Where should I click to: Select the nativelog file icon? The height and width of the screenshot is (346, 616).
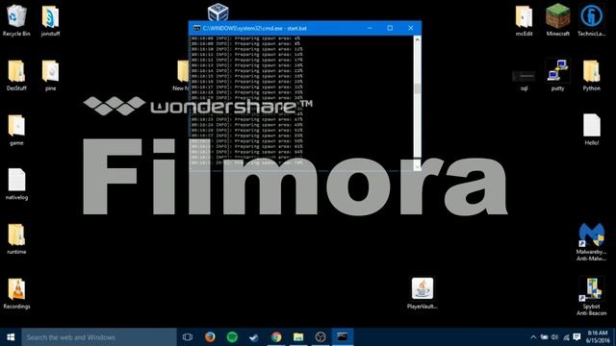tap(16, 185)
